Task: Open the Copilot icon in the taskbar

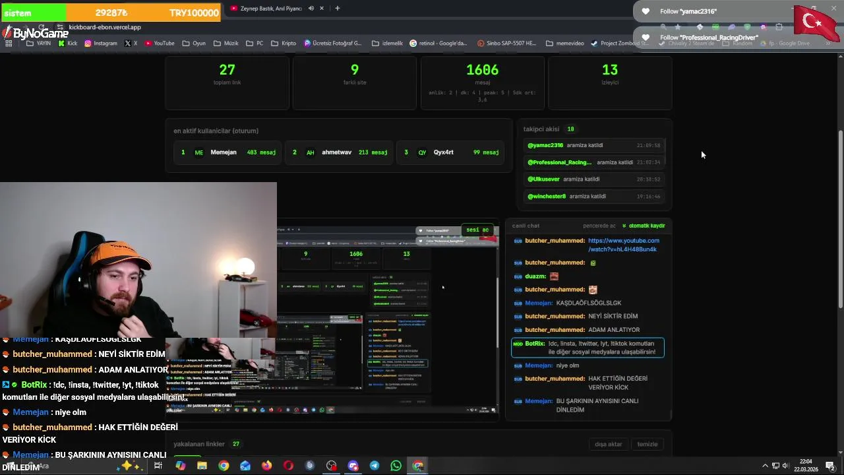Action: pyautogui.click(x=181, y=466)
